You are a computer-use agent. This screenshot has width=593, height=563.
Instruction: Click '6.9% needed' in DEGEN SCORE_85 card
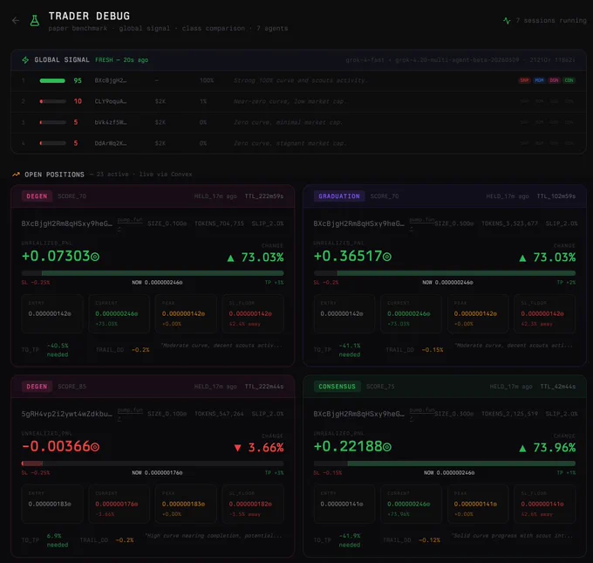(58, 540)
